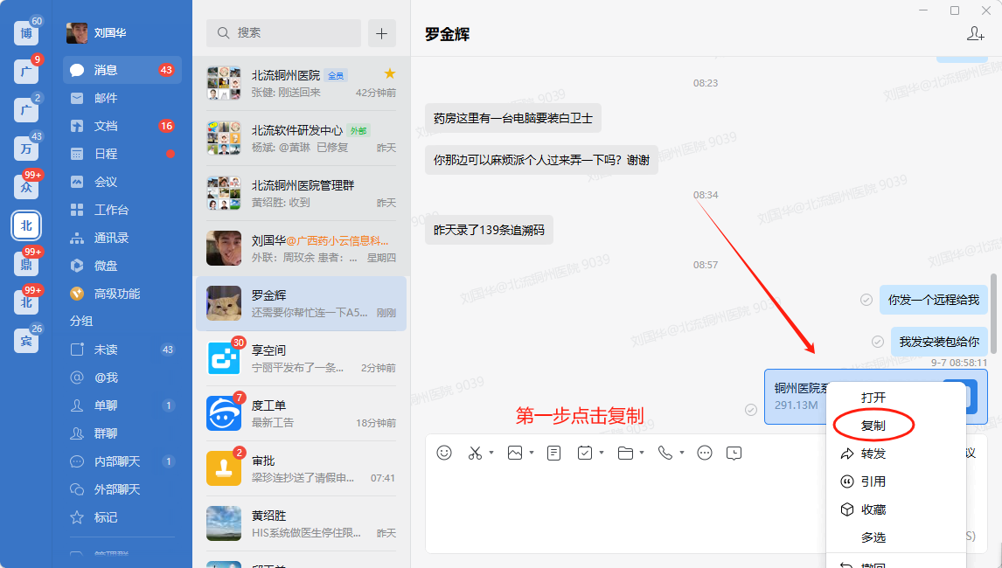1002x568 pixels.
Task: Switch to the 宾 organization icon
Action: [26, 341]
